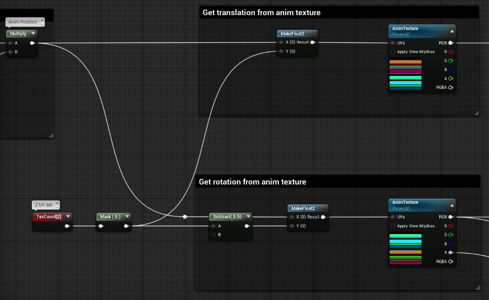Click the rotation comment box resize handle
This screenshot has width=489, height=300.
click(x=478, y=288)
